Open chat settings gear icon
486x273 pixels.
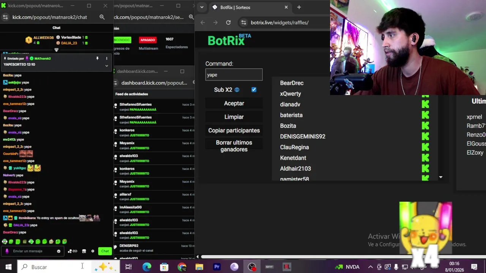[x=93, y=251]
